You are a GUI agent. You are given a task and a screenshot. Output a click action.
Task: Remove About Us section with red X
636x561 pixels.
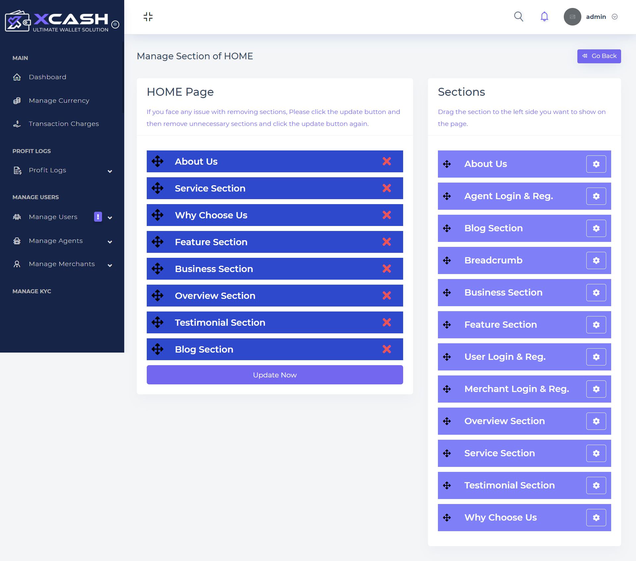click(387, 161)
